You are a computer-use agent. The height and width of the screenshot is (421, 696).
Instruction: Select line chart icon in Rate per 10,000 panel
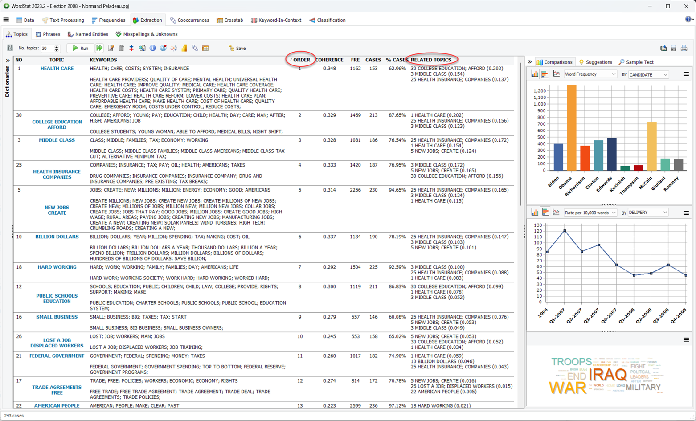pyautogui.click(x=556, y=213)
